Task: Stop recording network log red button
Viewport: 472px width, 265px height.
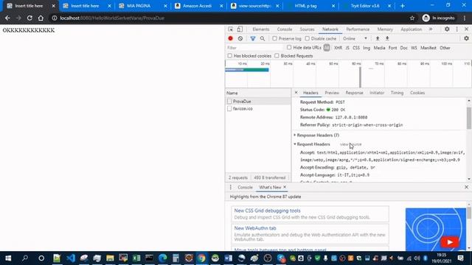Action: (231, 38)
